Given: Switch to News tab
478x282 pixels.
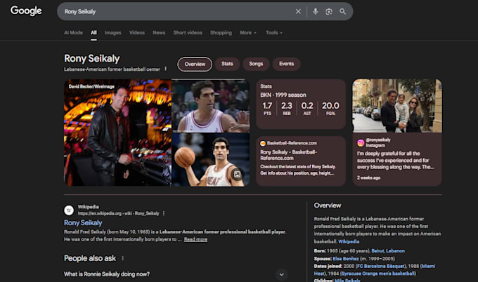Looking at the screenshot, I should pyautogui.click(x=159, y=32).
